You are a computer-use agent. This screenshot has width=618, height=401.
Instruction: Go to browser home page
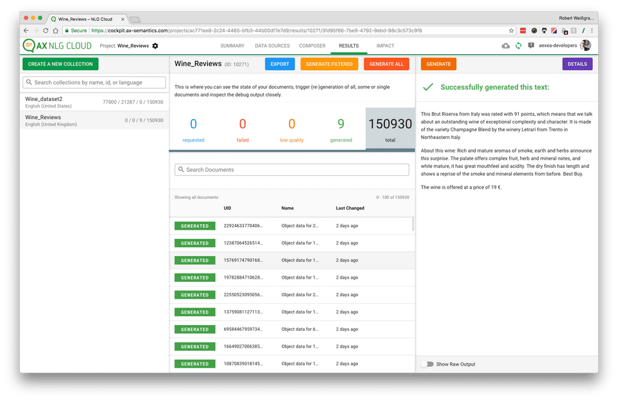tap(55, 30)
